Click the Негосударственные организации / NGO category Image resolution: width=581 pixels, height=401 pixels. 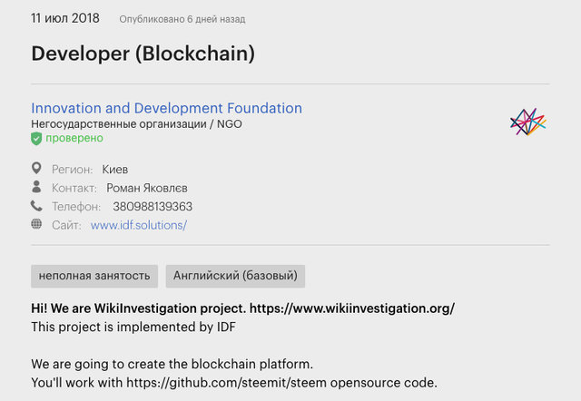[136, 124]
